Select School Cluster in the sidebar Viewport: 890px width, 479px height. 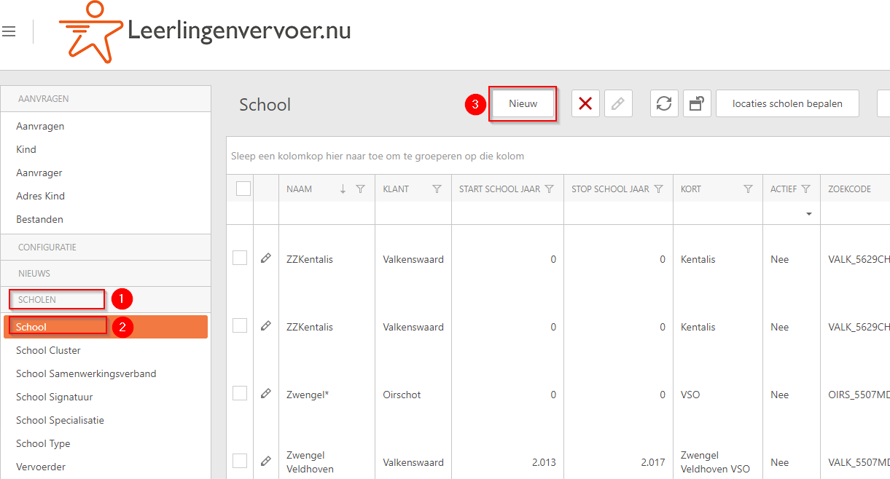pos(48,350)
